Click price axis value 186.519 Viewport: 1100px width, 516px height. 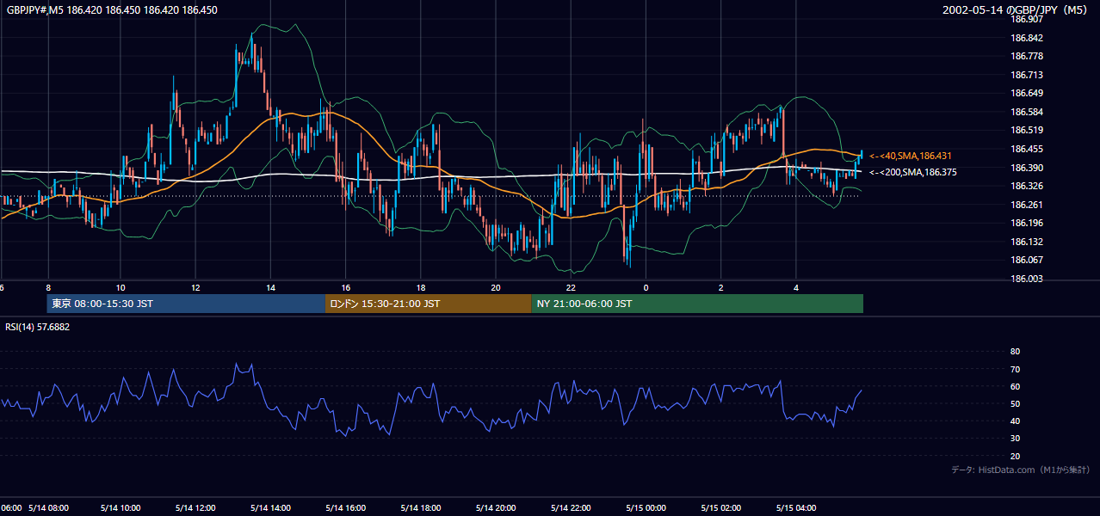(x=1027, y=131)
